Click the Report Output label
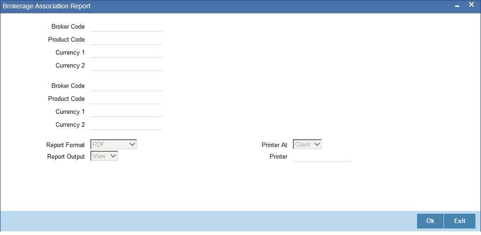The width and height of the screenshot is (481, 235). click(x=66, y=156)
